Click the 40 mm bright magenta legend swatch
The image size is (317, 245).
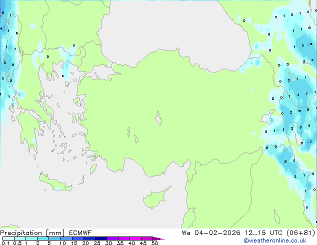tap(135, 238)
